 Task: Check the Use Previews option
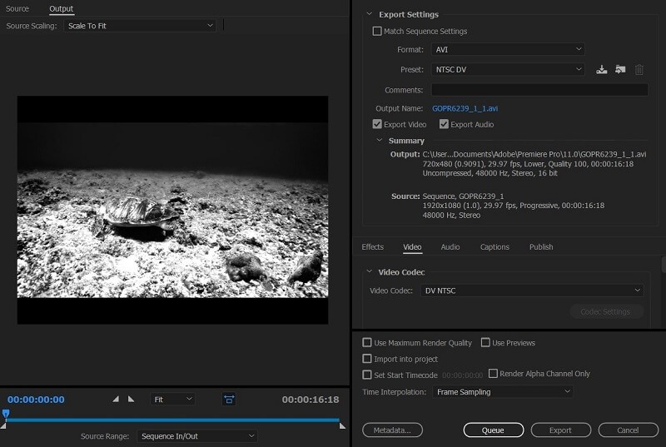pyautogui.click(x=485, y=343)
